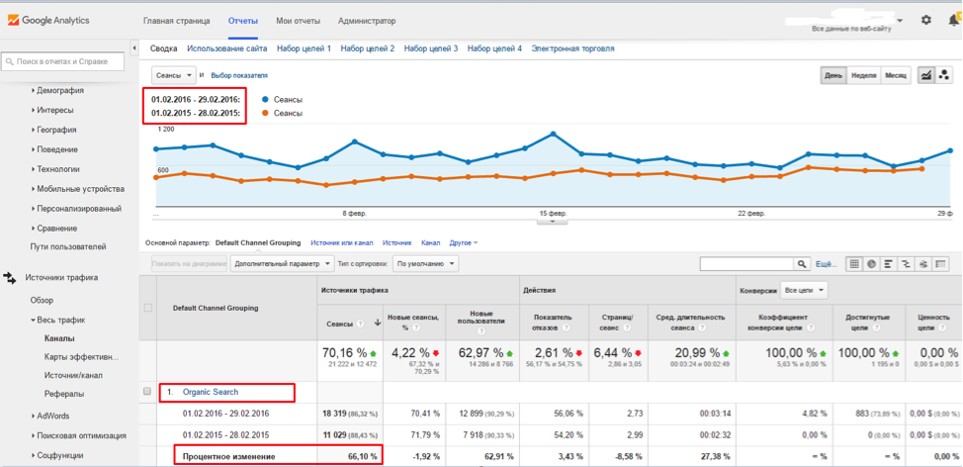The image size is (963, 467).
Task: Set chart interval to Месяц
Action: pyautogui.click(x=896, y=75)
